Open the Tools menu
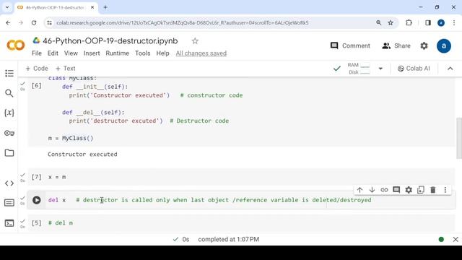The image size is (462, 260). coord(143,53)
